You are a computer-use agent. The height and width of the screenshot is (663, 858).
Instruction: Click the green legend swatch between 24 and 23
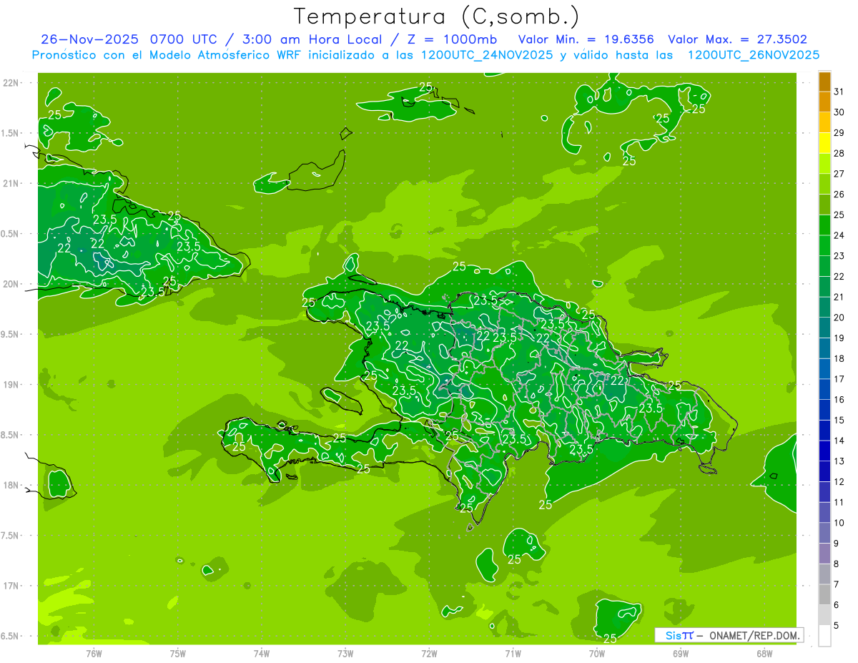coord(824,245)
